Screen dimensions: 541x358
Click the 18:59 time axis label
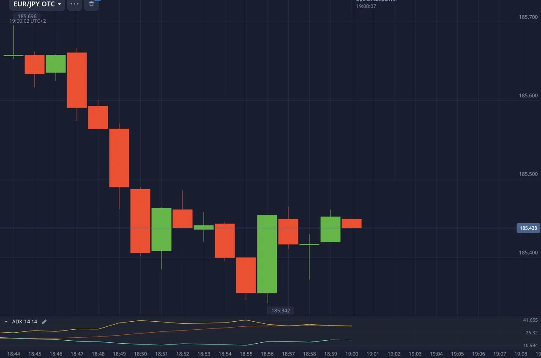click(x=331, y=354)
